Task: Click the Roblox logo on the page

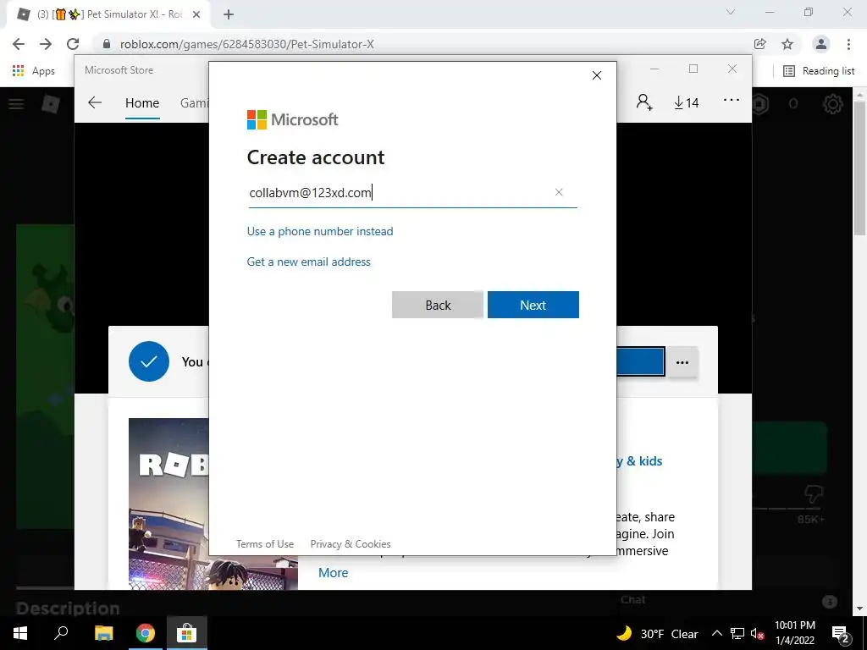Action: coord(51,103)
